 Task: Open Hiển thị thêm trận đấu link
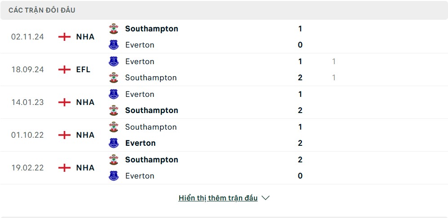[x=218, y=198]
